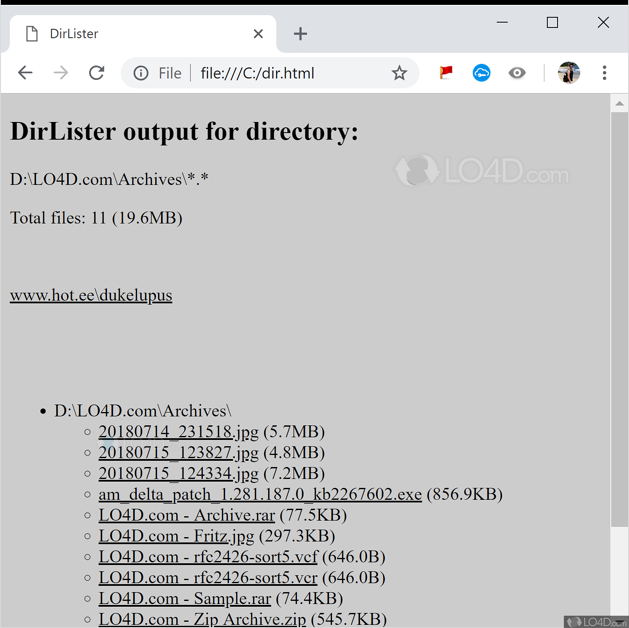Open a new browser tab

point(301,33)
